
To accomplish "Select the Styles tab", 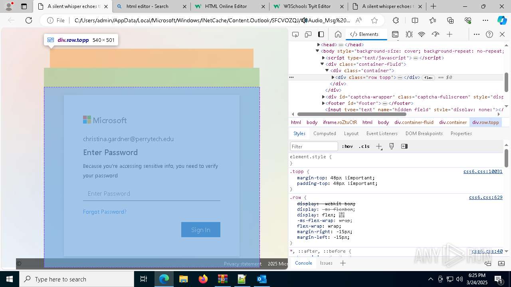I will 299,134.
